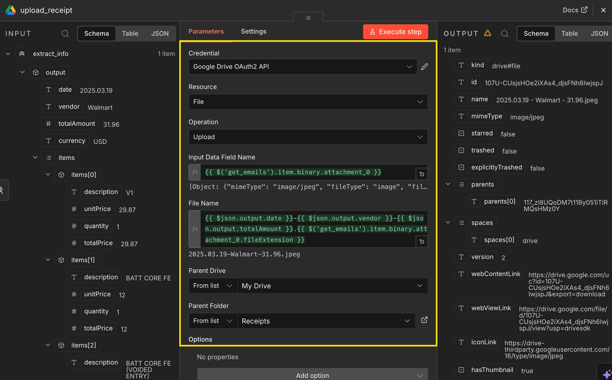Click the search icon in the INPUT panel
Screen dimensions: 612x380
[65, 33]
